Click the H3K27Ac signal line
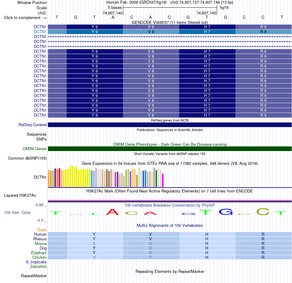 170,201
